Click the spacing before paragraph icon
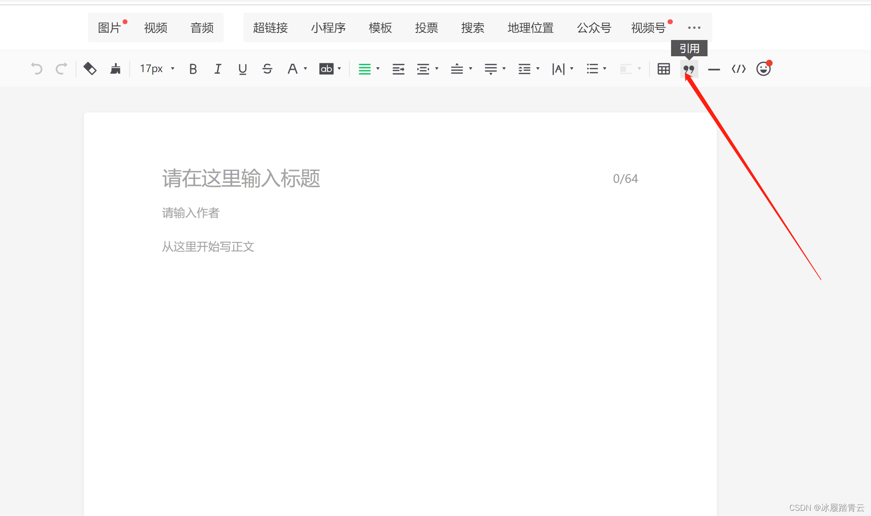The image size is (871, 516). (457, 69)
